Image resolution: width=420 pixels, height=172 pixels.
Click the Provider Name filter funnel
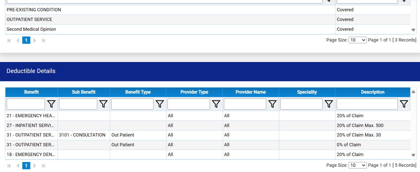click(x=272, y=104)
